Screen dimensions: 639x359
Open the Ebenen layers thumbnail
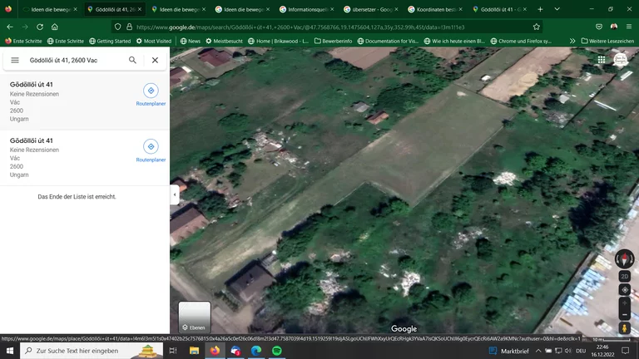pyautogui.click(x=195, y=317)
